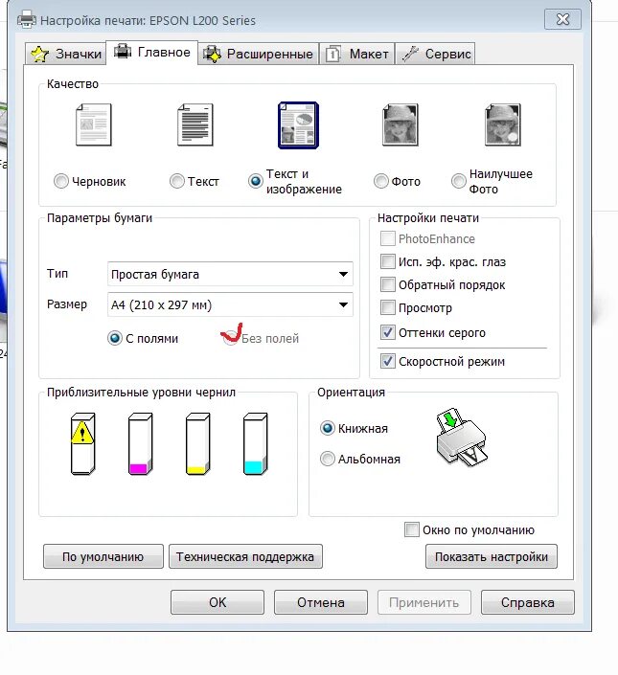Uncheck the Оттенки серого checkbox
618x675 pixels.
(388, 332)
